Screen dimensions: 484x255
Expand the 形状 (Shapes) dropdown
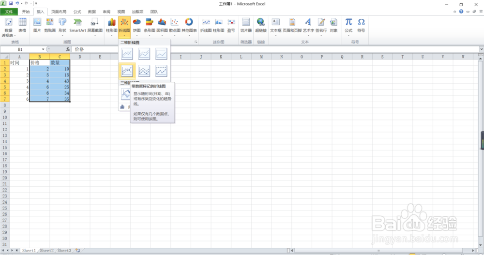(62, 35)
